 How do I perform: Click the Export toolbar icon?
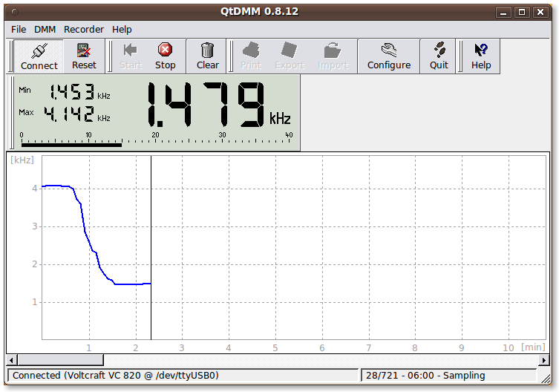pyautogui.click(x=290, y=50)
